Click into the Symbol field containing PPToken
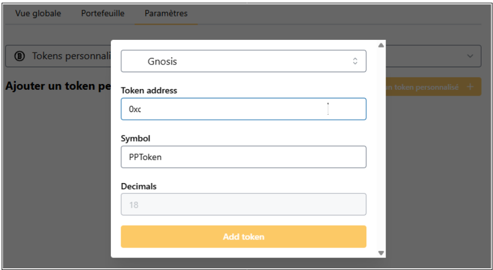 243,157
